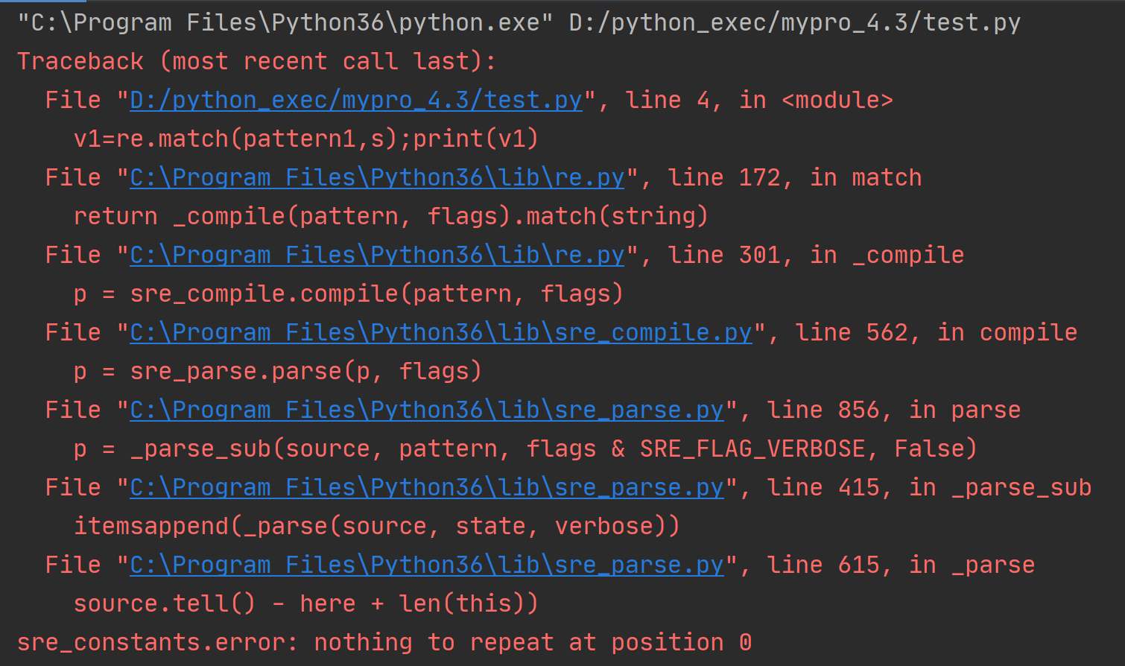Click 'return _compile(pattern, flags).match(string)' line
1125x666 pixels.
pos(391,216)
